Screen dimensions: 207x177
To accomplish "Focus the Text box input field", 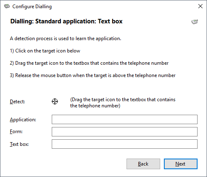I will 124,144.
